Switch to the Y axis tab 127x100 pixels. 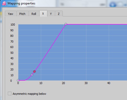point(51,14)
